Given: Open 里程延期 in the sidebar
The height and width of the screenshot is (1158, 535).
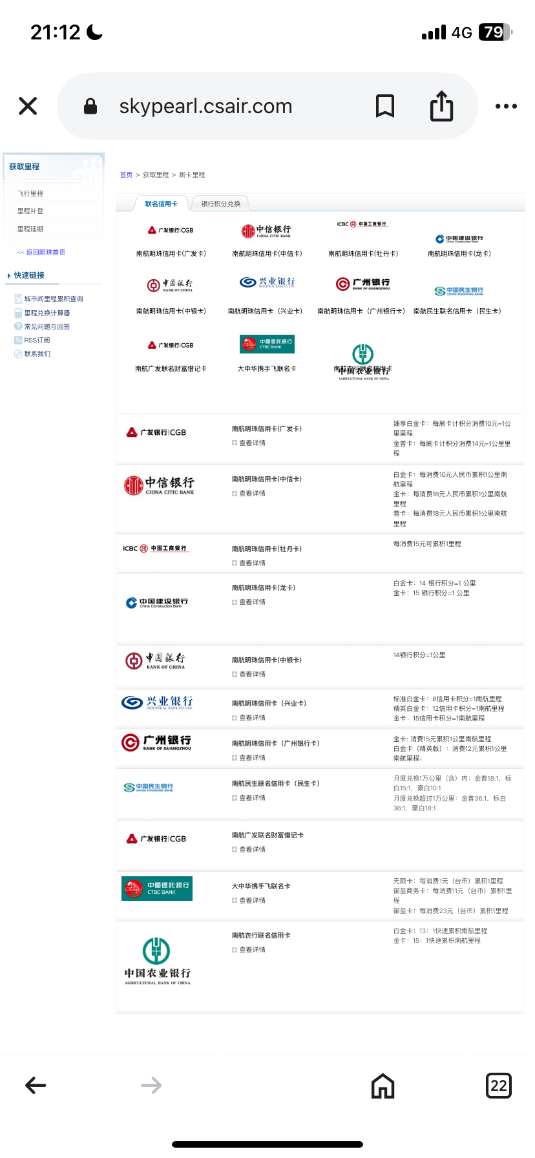Looking at the screenshot, I should pos(30,229).
